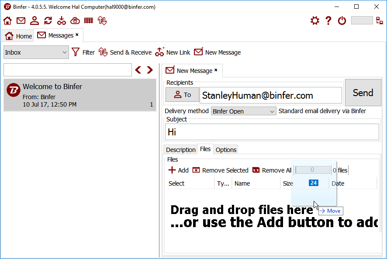Open Messages via envelope toolbar icon
The image size is (387, 259).
pos(21,21)
